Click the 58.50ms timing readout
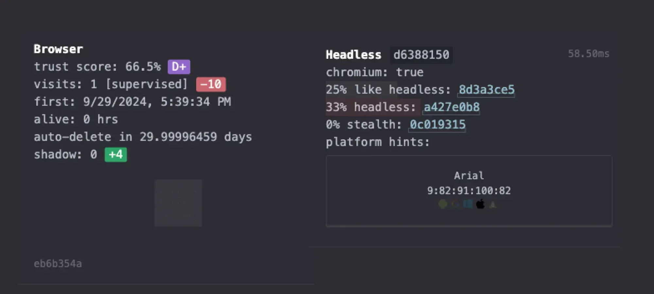This screenshot has width=654, height=294. coord(589,54)
